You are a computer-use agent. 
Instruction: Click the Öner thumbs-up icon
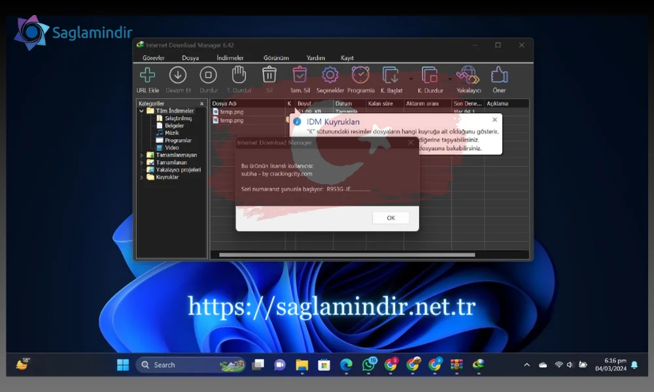[499, 75]
